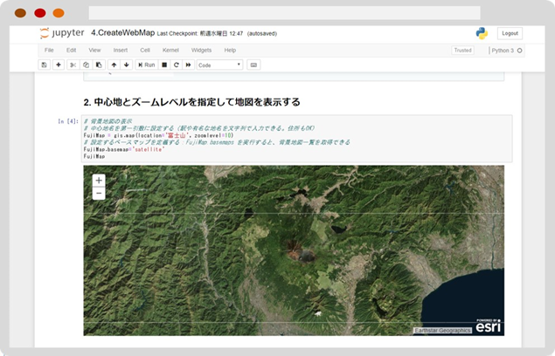
Task: Click inside the In [4] code cell
Action: tap(296, 139)
